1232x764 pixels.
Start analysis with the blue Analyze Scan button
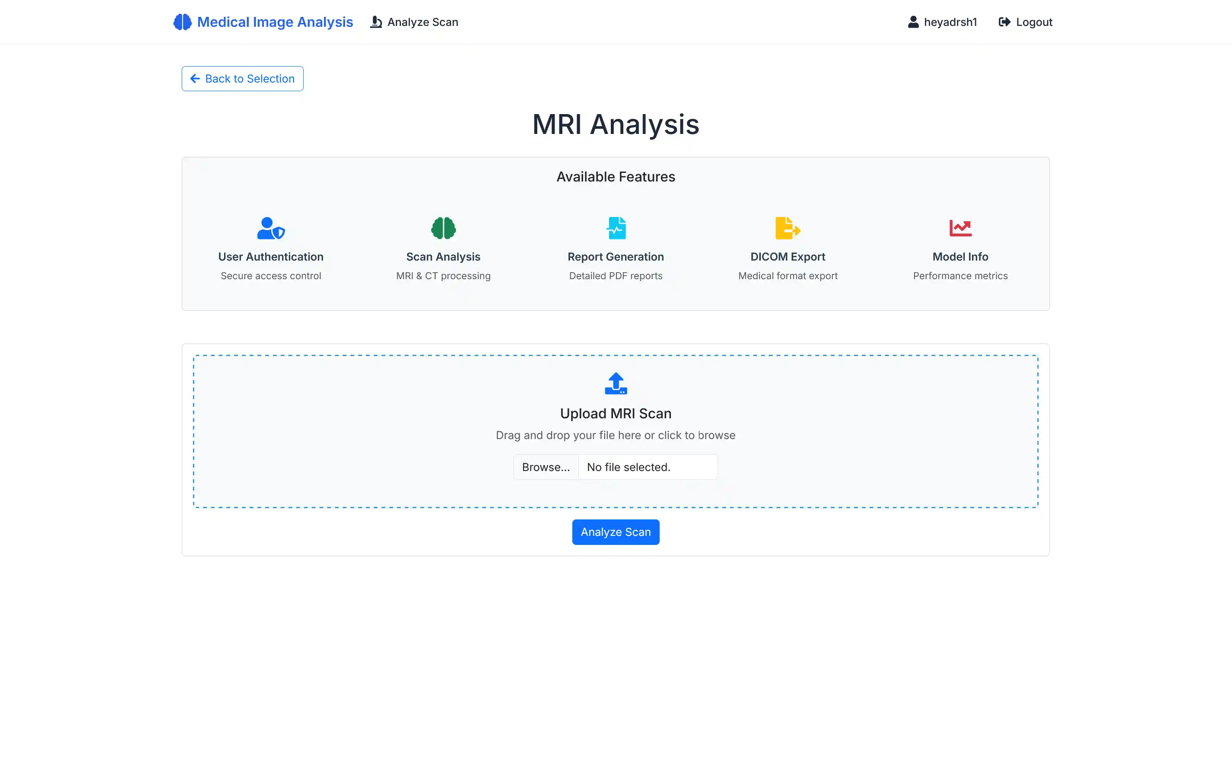(x=616, y=532)
